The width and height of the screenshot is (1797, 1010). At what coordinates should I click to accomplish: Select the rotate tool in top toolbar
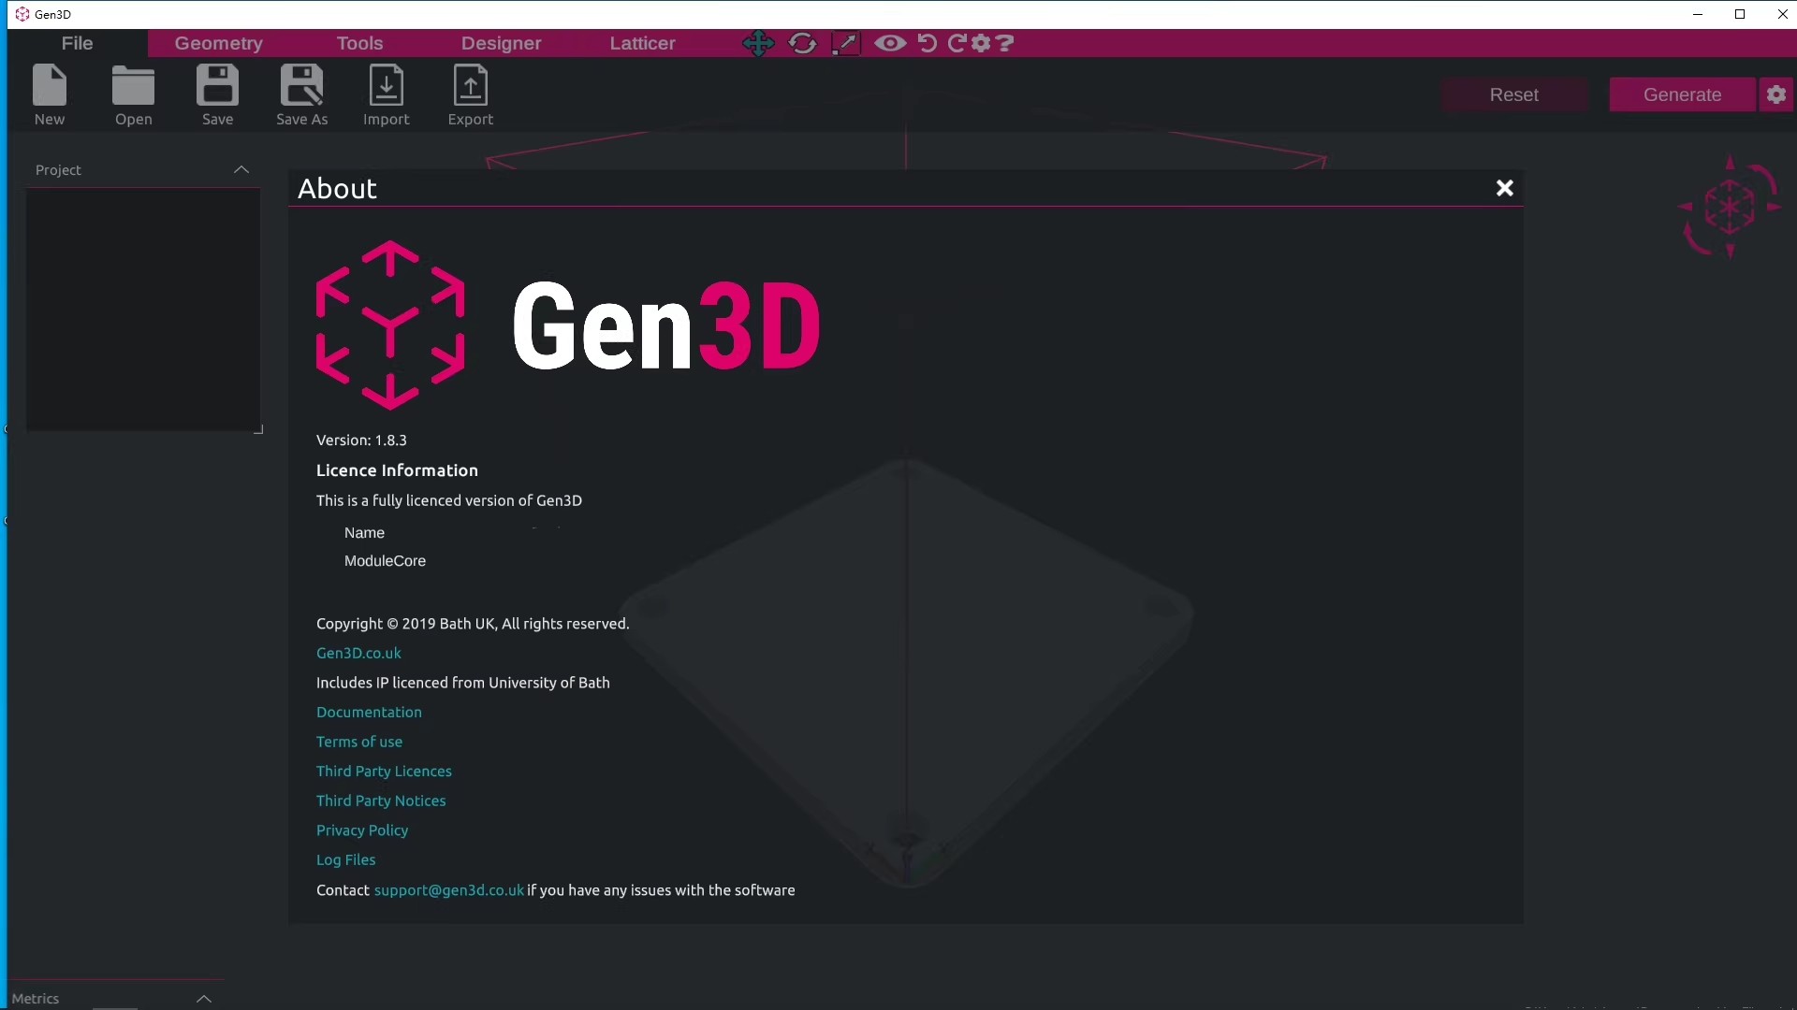802,43
